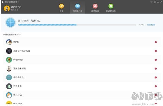Click 切换账号 under the username

click(x=15, y=10)
